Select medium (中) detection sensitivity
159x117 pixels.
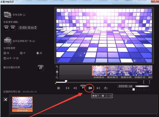[x=21, y=53]
